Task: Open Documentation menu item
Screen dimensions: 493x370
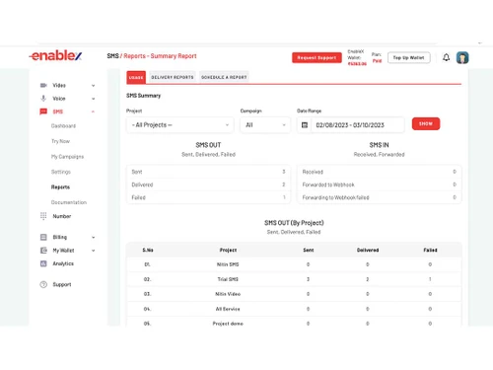Action: [x=69, y=202]
